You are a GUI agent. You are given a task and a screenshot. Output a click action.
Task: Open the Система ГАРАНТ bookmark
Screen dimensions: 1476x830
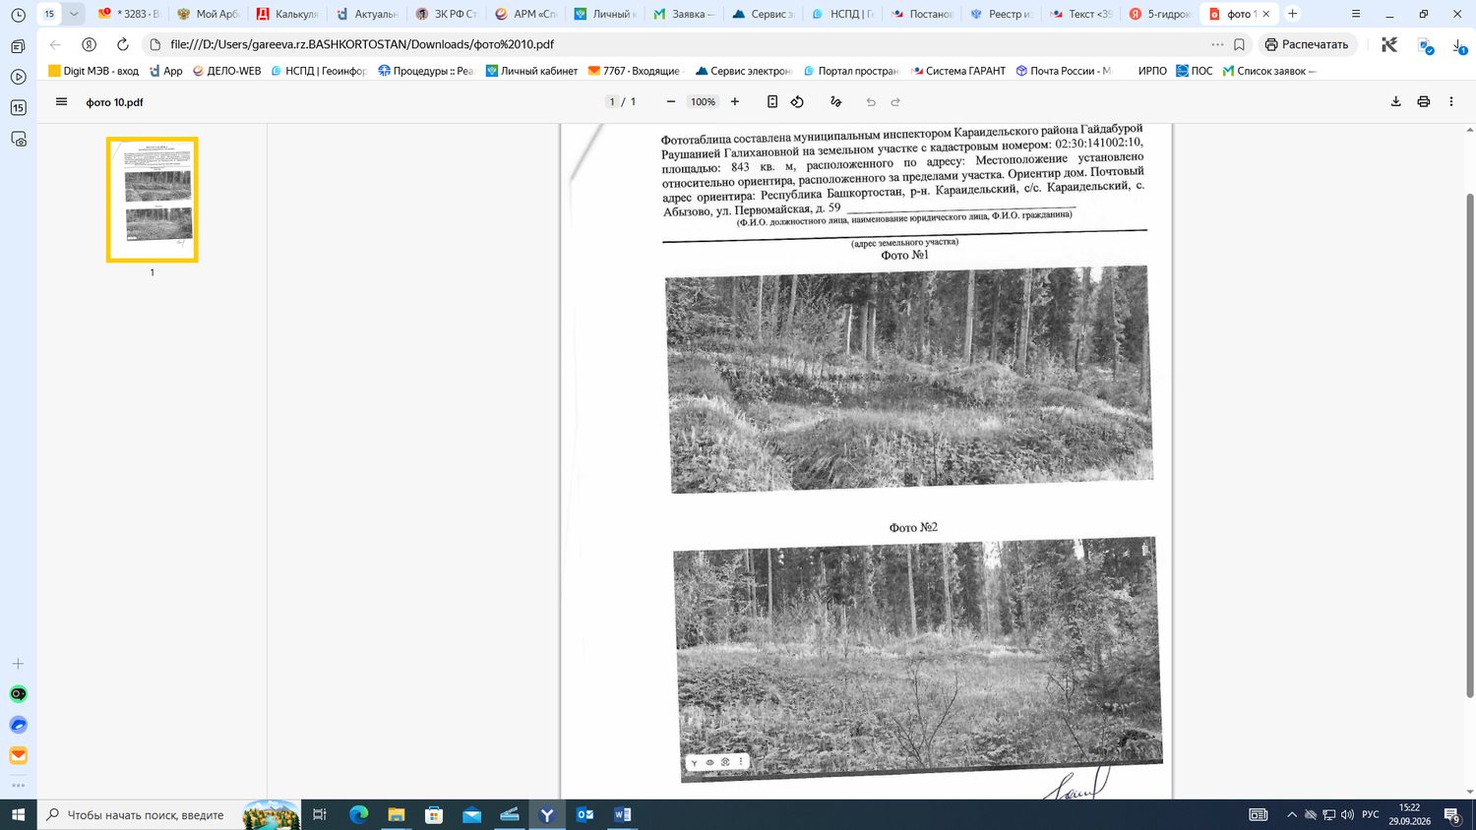click(x=958, y=71)
